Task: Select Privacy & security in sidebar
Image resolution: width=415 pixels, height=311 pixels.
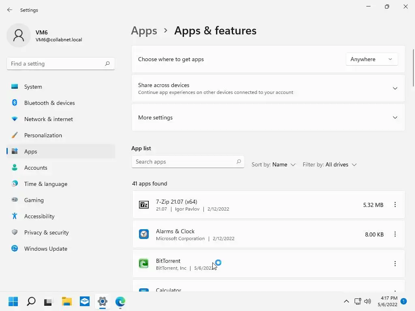Action: click(46, 232)
